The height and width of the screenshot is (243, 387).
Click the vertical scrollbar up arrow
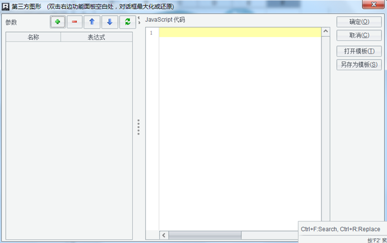click(326, 31)
